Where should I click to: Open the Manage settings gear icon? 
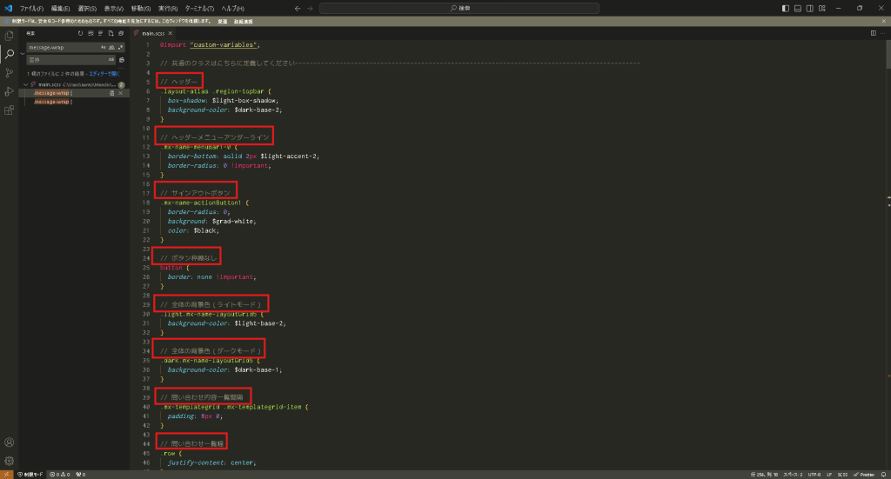point(10,460)
